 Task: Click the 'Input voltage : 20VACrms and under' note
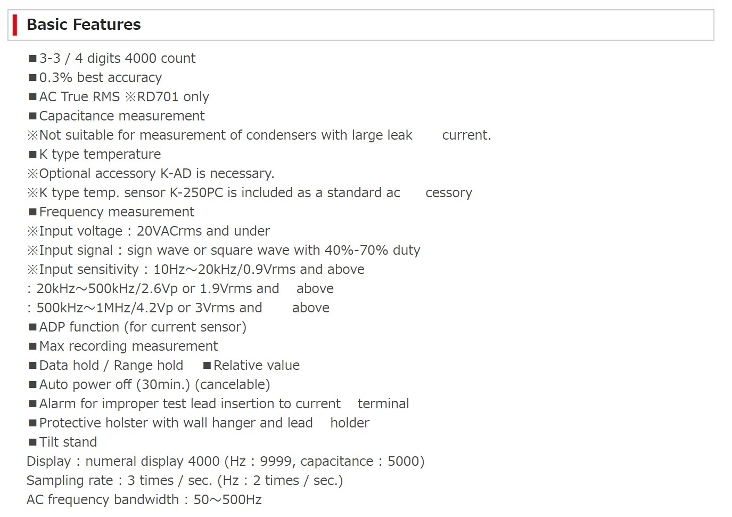tap(149, 231)
